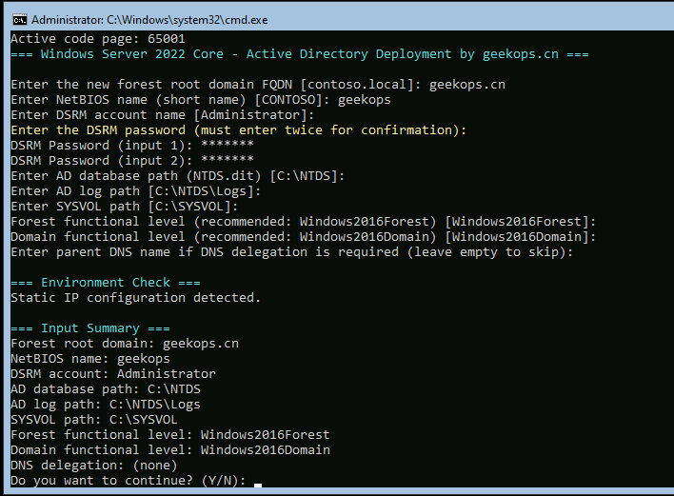
Task: Click the parent DNS name delegation prompt
Action: (x=304, y=252)
